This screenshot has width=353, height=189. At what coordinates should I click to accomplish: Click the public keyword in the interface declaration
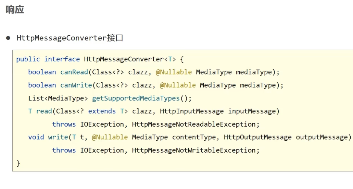(x=28, y=59)
